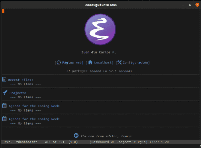Select the first Agenda for the coming week heading
Image resolution: width=201 pixels, height=148 pixels.
35,106
